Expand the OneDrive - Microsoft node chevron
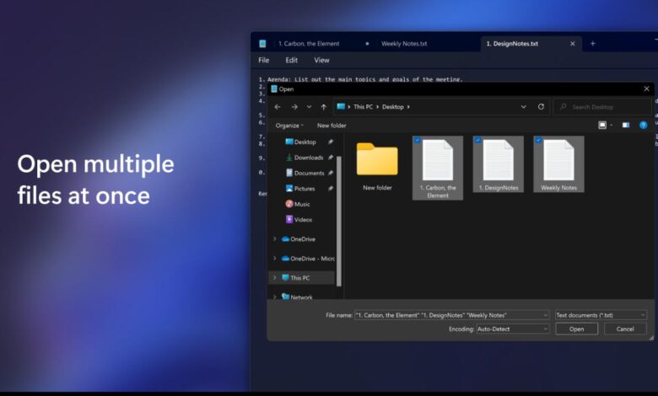Screen dimensions: 658x396 tap(274, 258)
